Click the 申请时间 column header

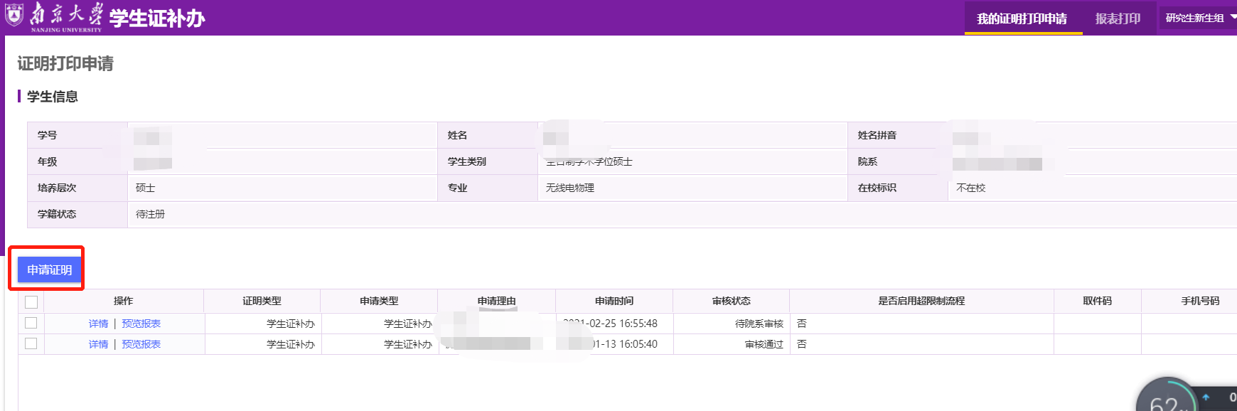(614, 301)
